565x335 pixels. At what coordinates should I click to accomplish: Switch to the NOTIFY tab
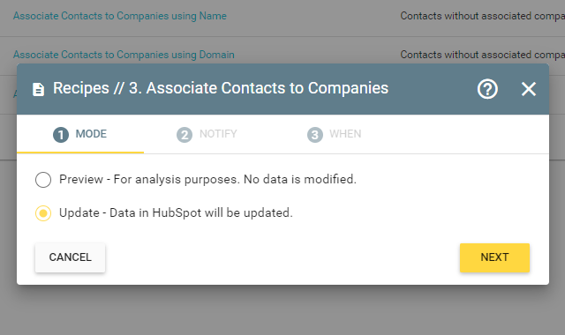point(207,134)
